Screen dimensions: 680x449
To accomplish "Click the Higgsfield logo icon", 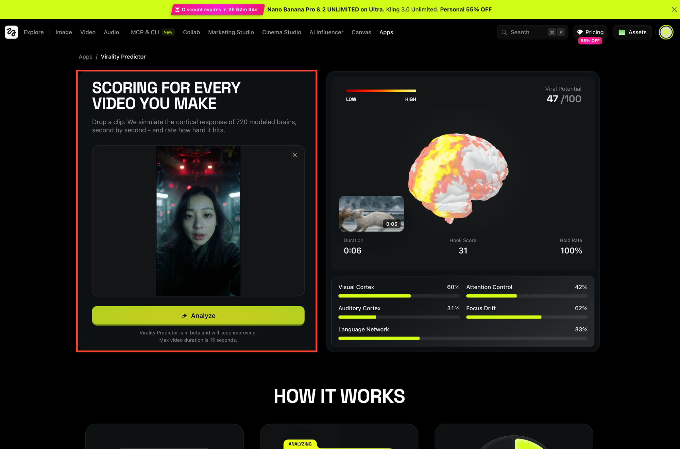I will pos(11,32).
